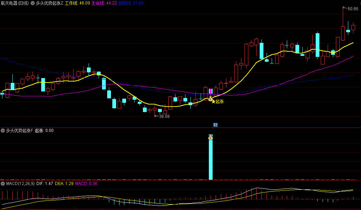Click the money bag icon on the candlestick chart
This screenshot has width=361, height=210.
pos(211,99)
